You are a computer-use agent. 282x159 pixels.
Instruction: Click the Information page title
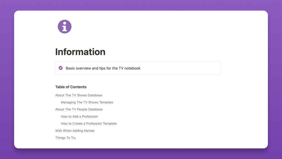pos(80,52)
